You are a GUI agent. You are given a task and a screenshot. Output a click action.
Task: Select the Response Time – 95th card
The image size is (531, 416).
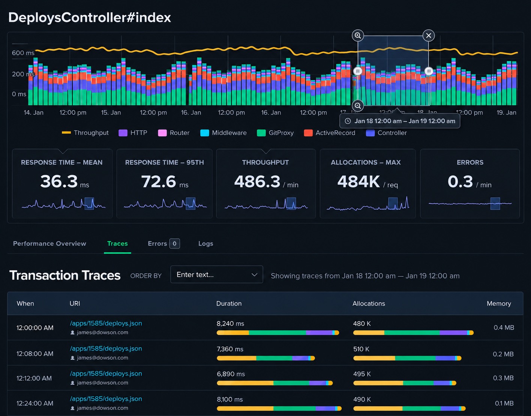pos(164,183)
